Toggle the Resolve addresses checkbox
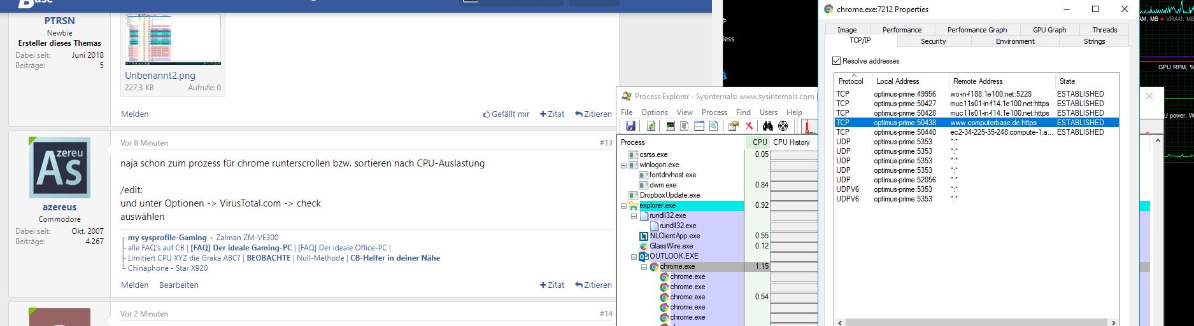Image resolution: width=1194 pixels, height=326 pixels. coord(837,61)
